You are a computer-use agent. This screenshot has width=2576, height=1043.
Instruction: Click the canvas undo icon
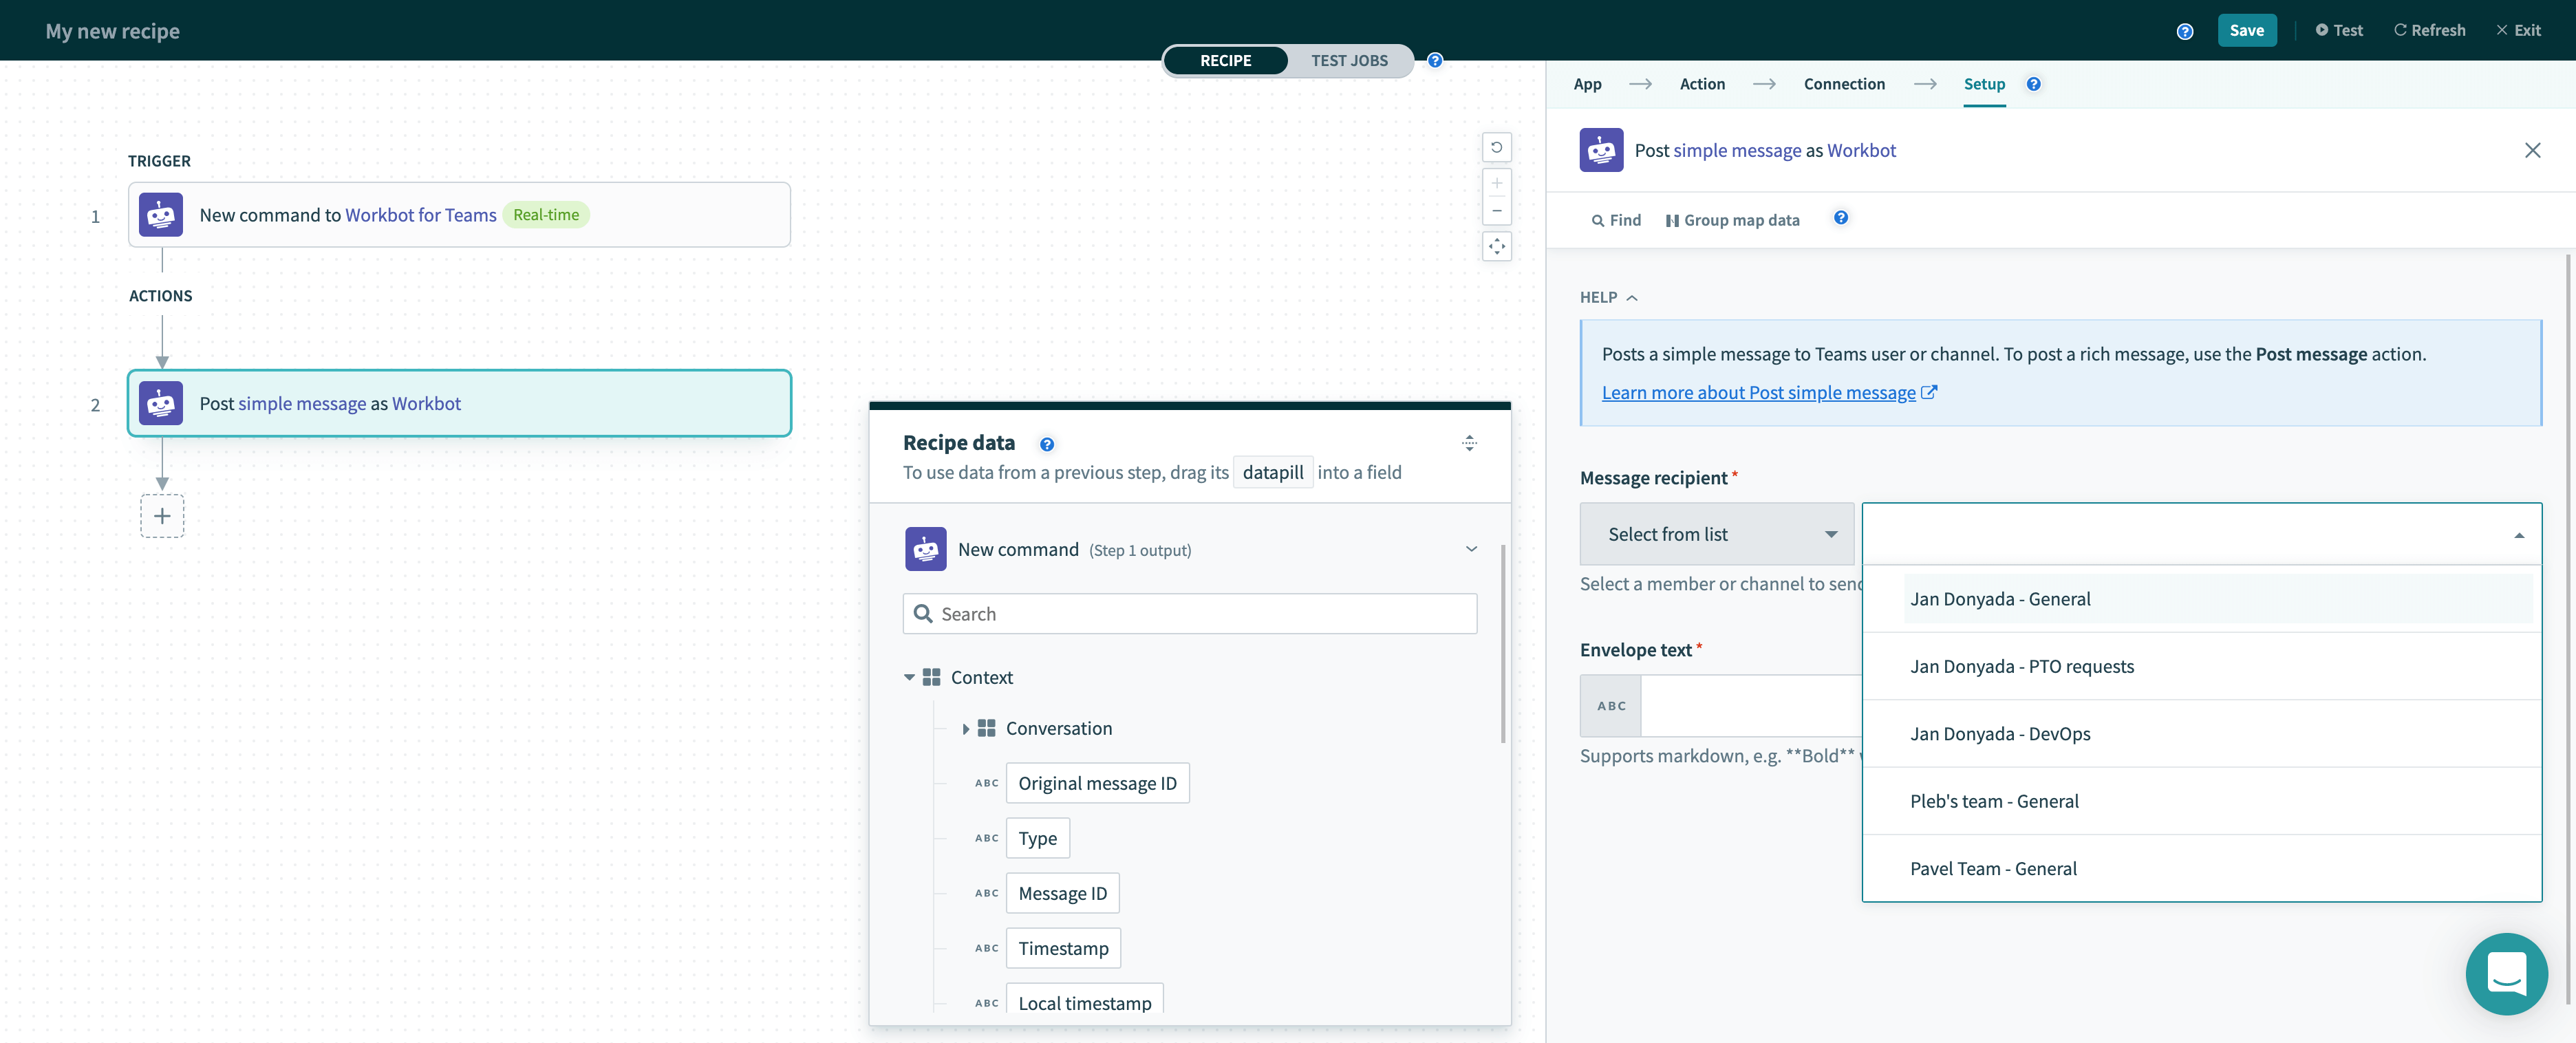(1496, 147)
